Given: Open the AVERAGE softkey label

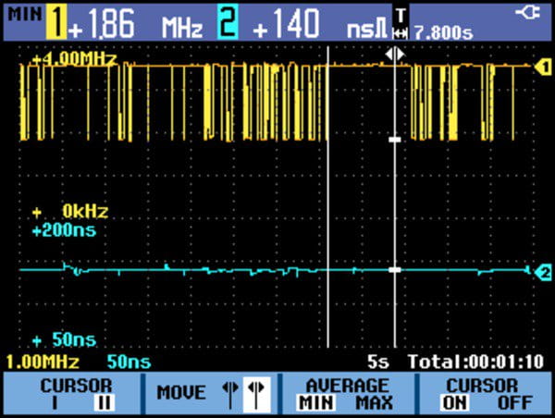Looking at the screenshot, I should [347, 386].
